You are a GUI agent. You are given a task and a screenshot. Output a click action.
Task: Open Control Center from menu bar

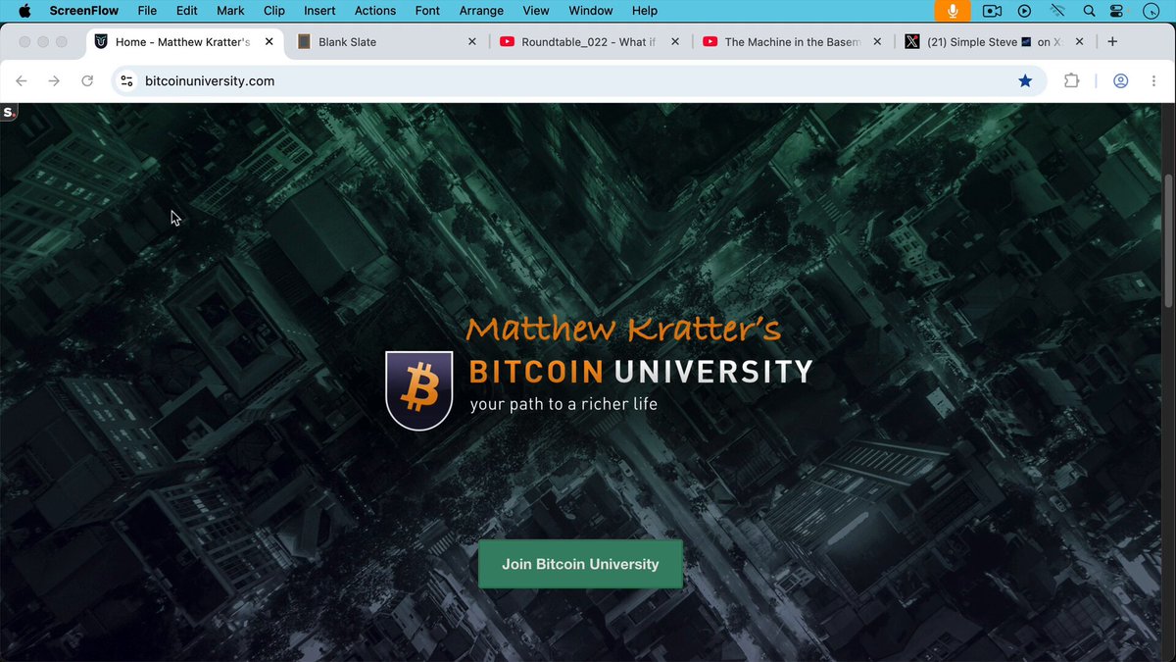(x=1117, y=11)
